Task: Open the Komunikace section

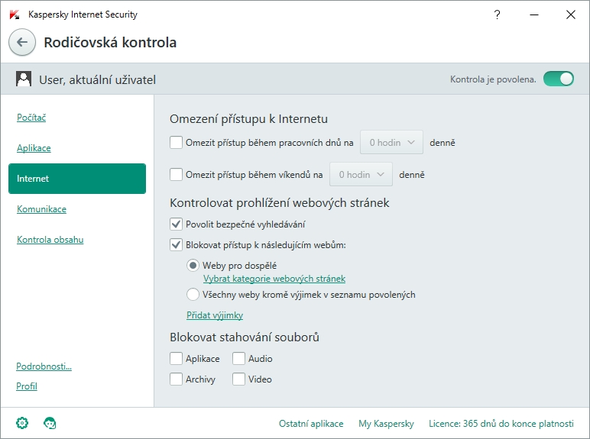Action: click(41, 209)
